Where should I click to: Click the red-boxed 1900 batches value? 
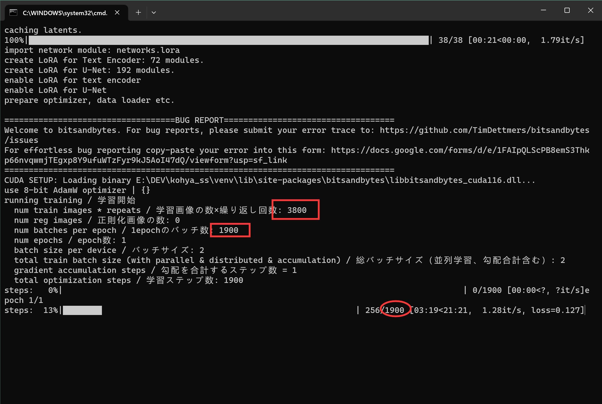(228, 230)
